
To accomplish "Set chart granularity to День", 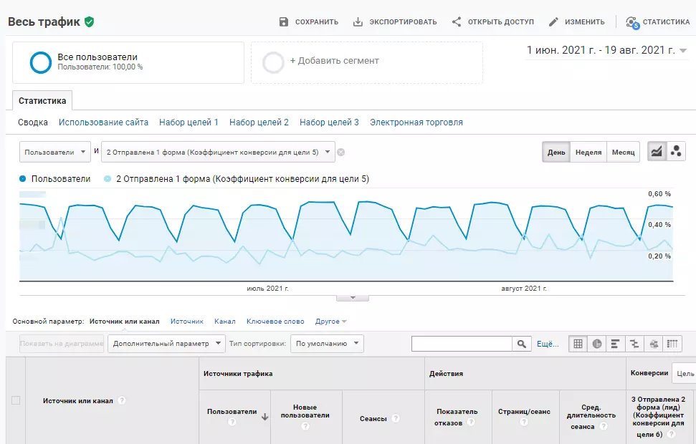I will click(x=556, y=152).
